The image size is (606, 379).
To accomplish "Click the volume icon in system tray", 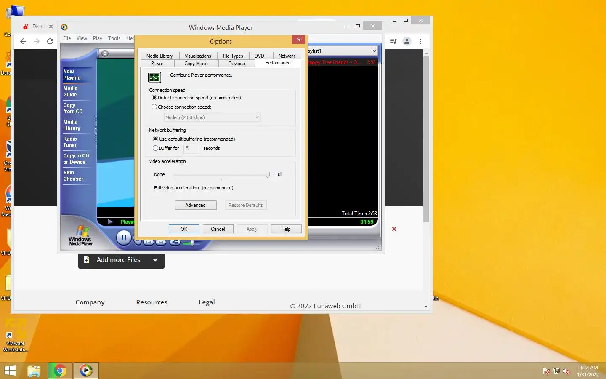I will coord(566,371).
